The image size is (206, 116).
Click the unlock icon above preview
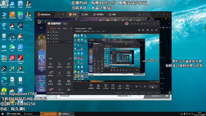[x=143, y=30]
